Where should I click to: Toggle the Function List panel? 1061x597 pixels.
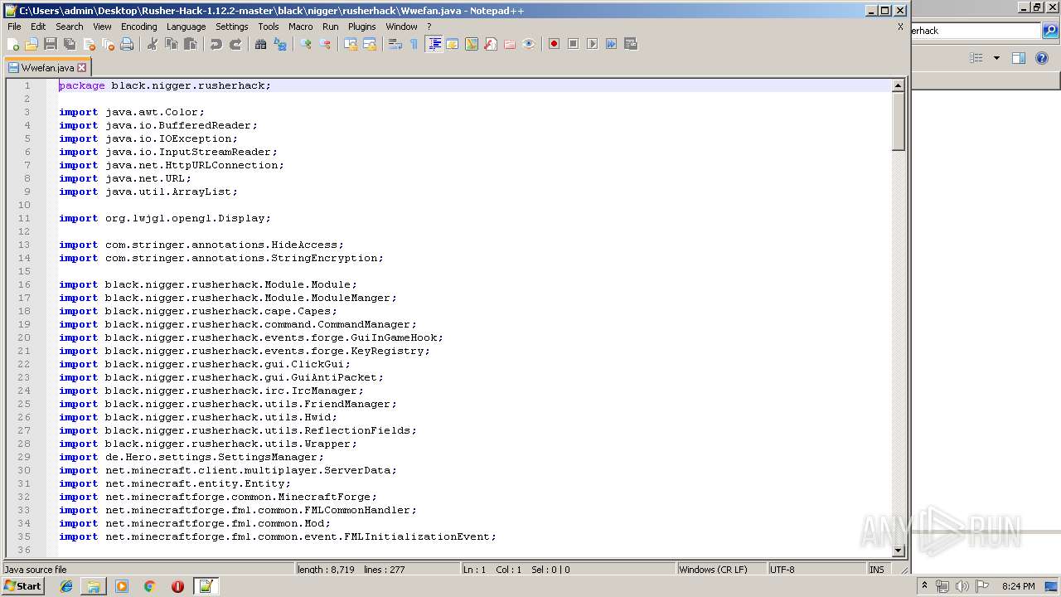(x=491, y=44)
